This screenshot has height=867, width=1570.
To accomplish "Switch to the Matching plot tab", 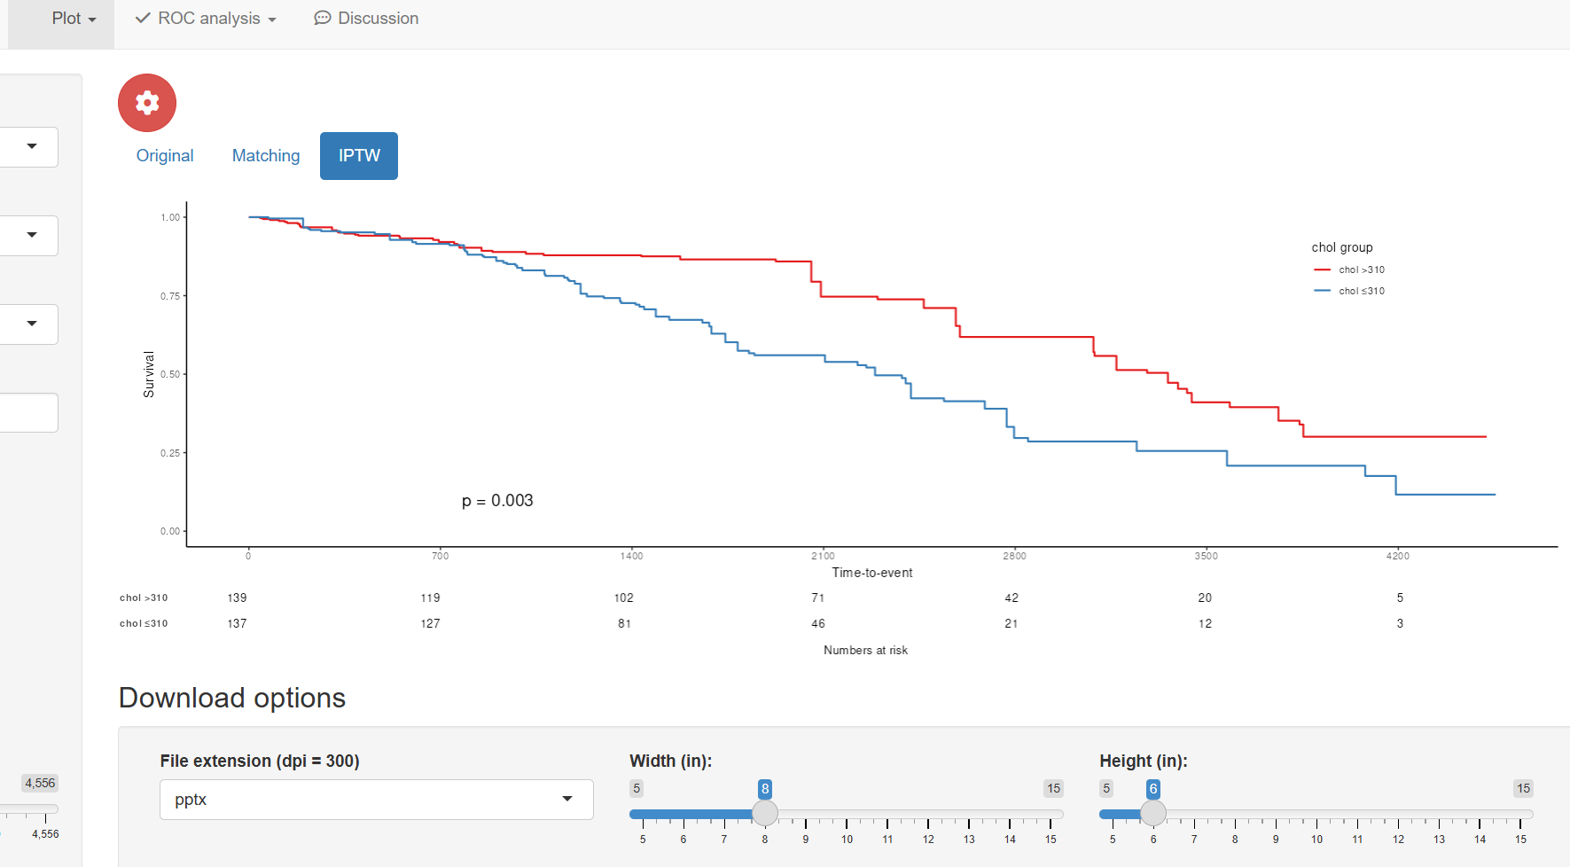I will pos(266,156).
